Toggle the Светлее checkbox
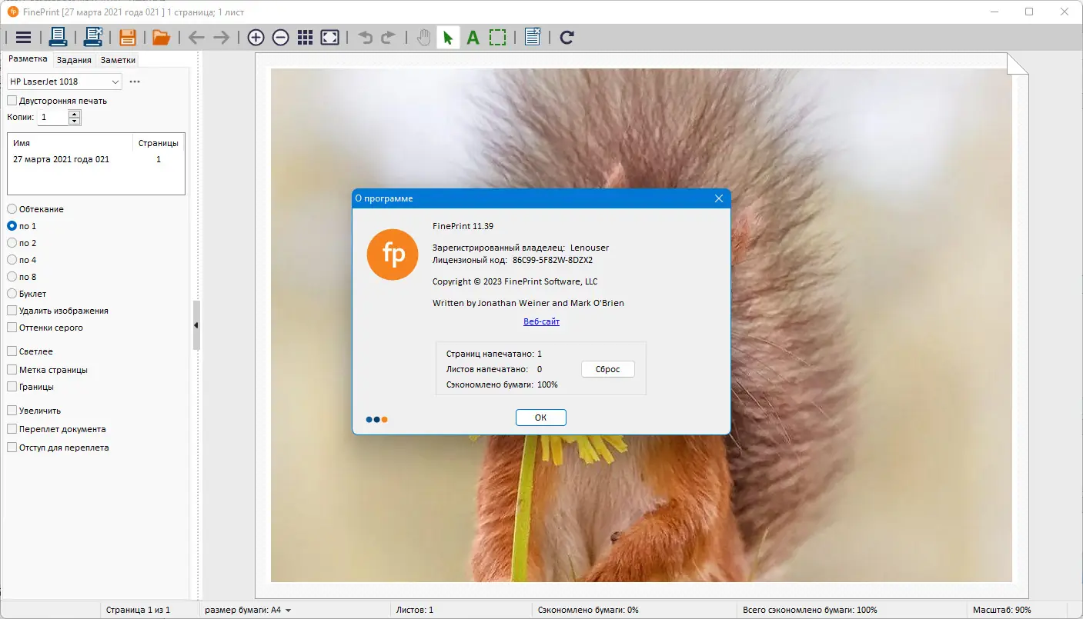The height and width of the screenshot is (619, 1083). (x=12, y=351)
